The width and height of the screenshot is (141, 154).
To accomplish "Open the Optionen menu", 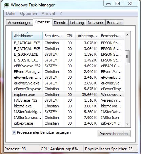I will (28, 14).
